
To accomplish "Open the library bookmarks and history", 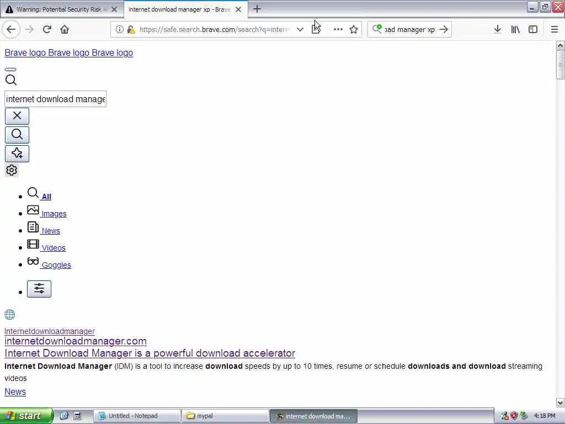I will 515,30.
